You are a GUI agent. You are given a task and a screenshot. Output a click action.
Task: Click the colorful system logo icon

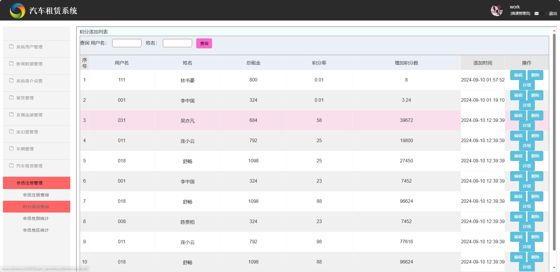(x=18, y=11)
